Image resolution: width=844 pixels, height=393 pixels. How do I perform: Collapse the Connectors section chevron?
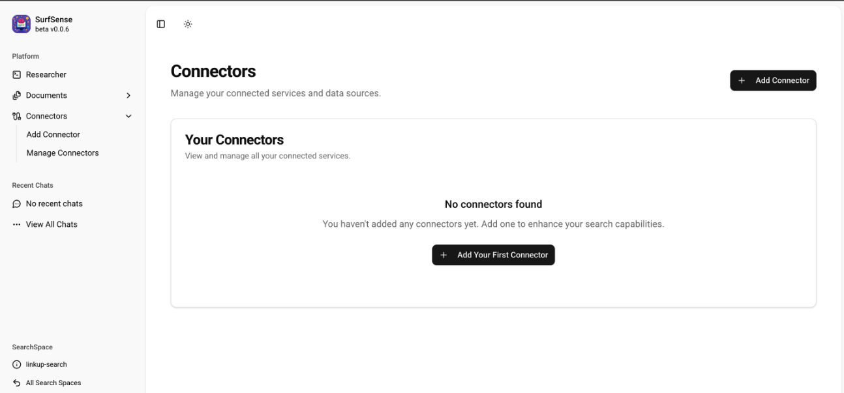pos(128,115)
